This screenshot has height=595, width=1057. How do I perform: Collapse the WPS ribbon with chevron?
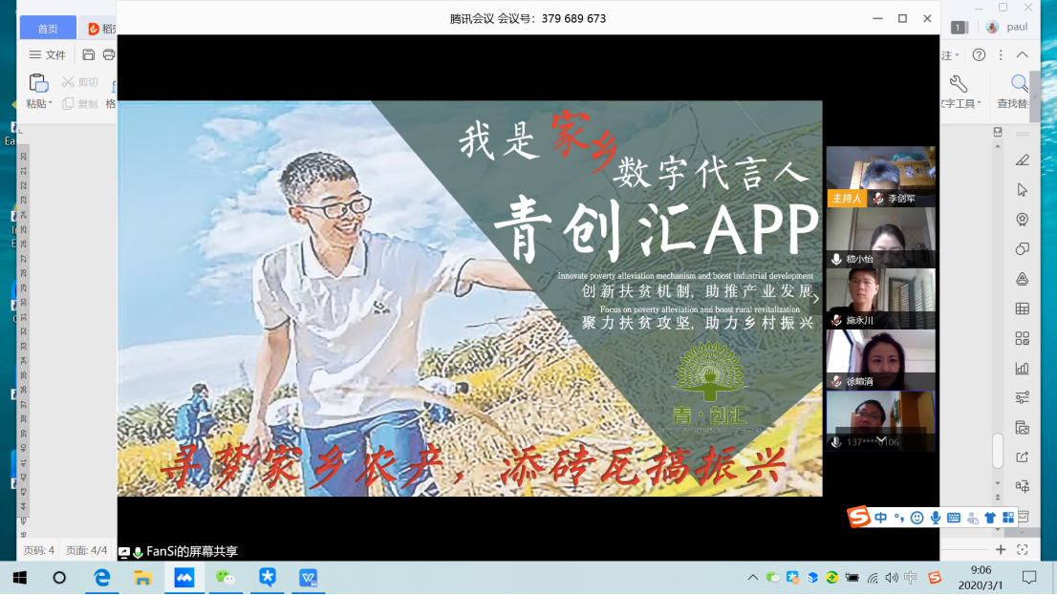[x=1022, y=54]
